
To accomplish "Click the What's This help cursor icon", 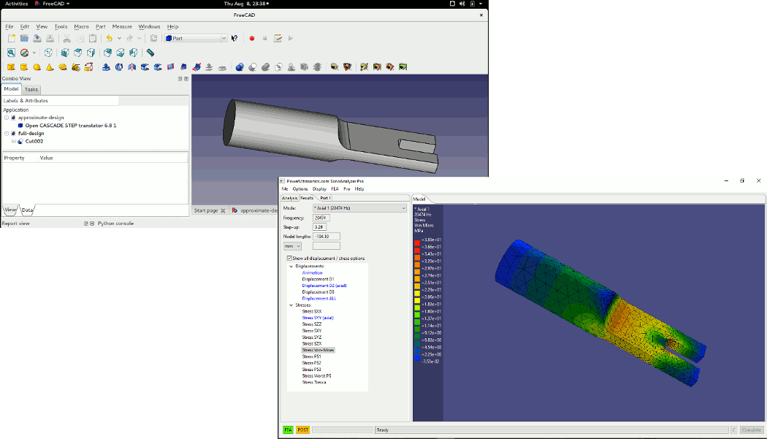I will 234,38.
